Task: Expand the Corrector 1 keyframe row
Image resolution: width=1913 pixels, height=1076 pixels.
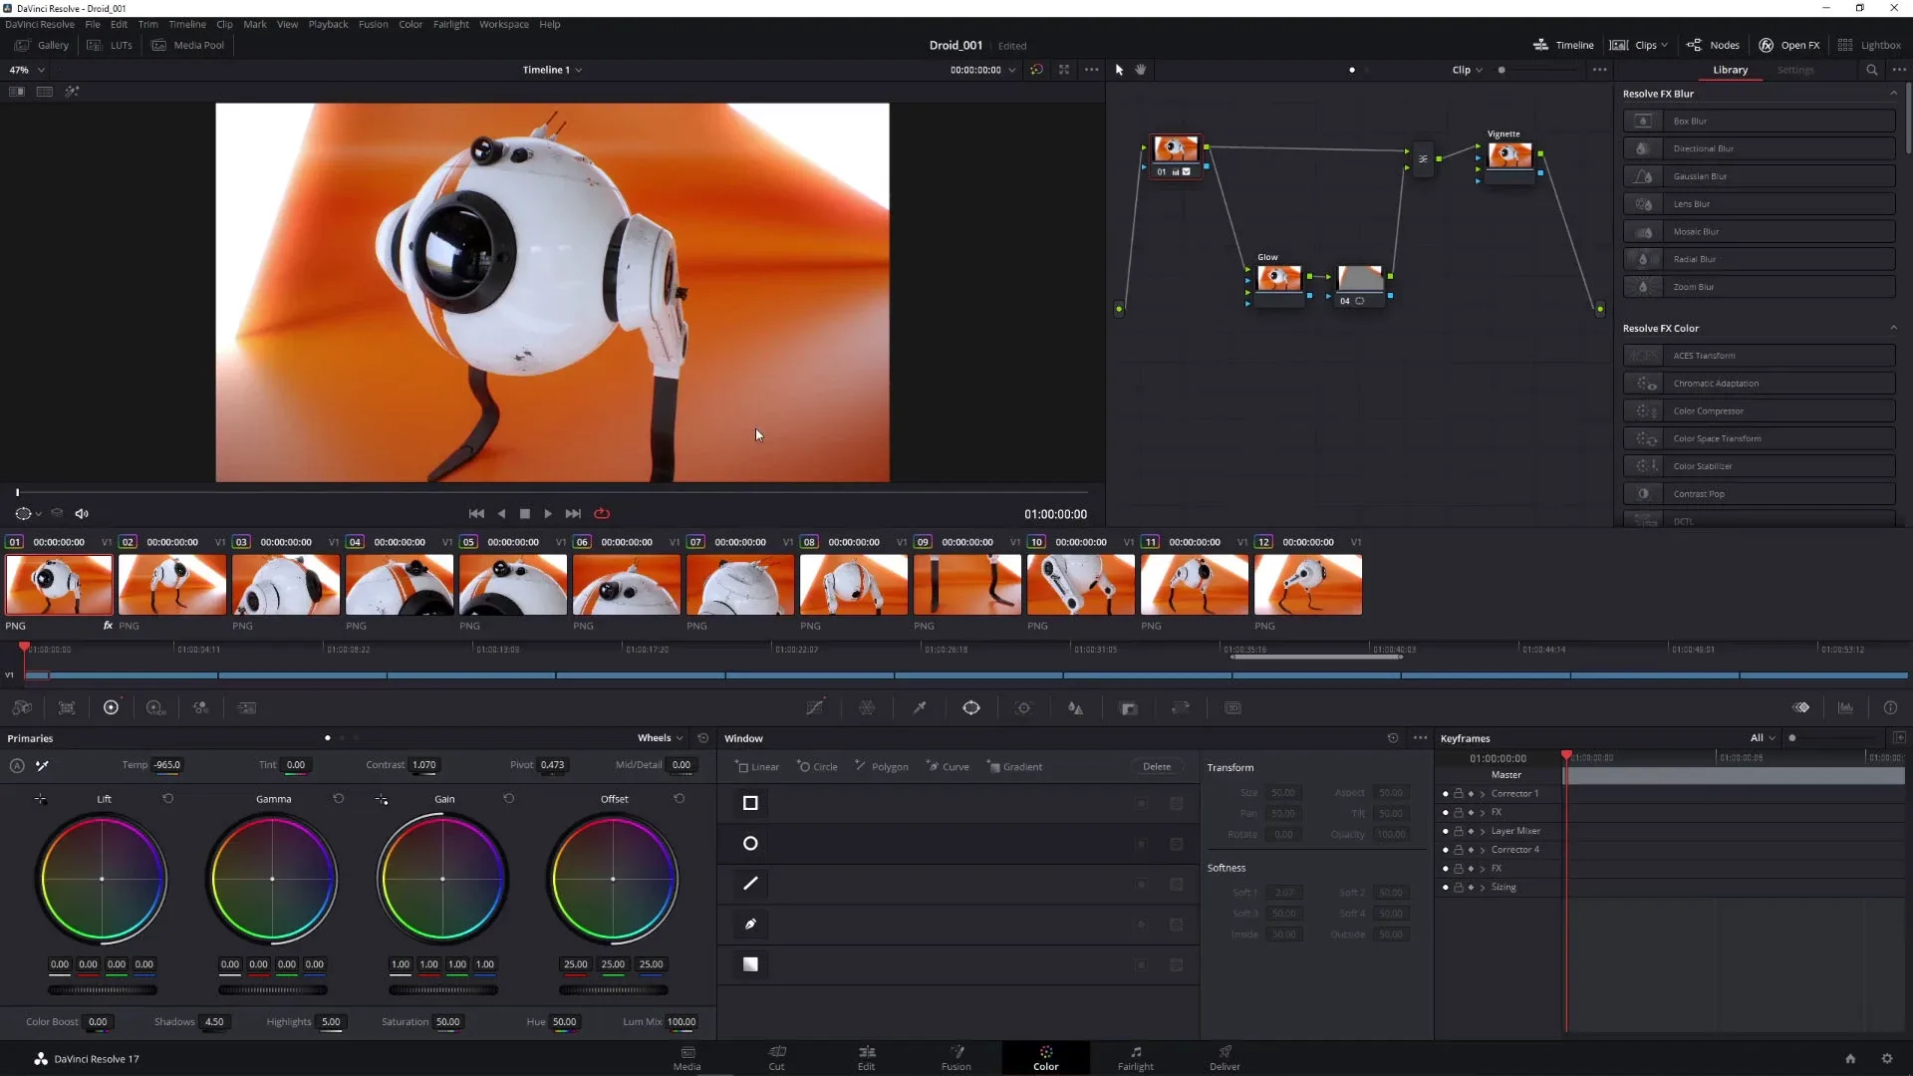Action: (1483, 794)
